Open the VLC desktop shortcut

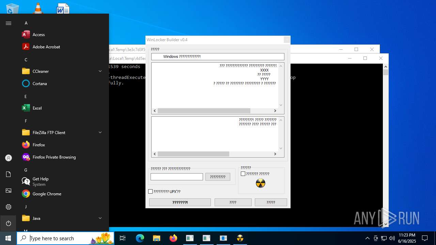38,8
